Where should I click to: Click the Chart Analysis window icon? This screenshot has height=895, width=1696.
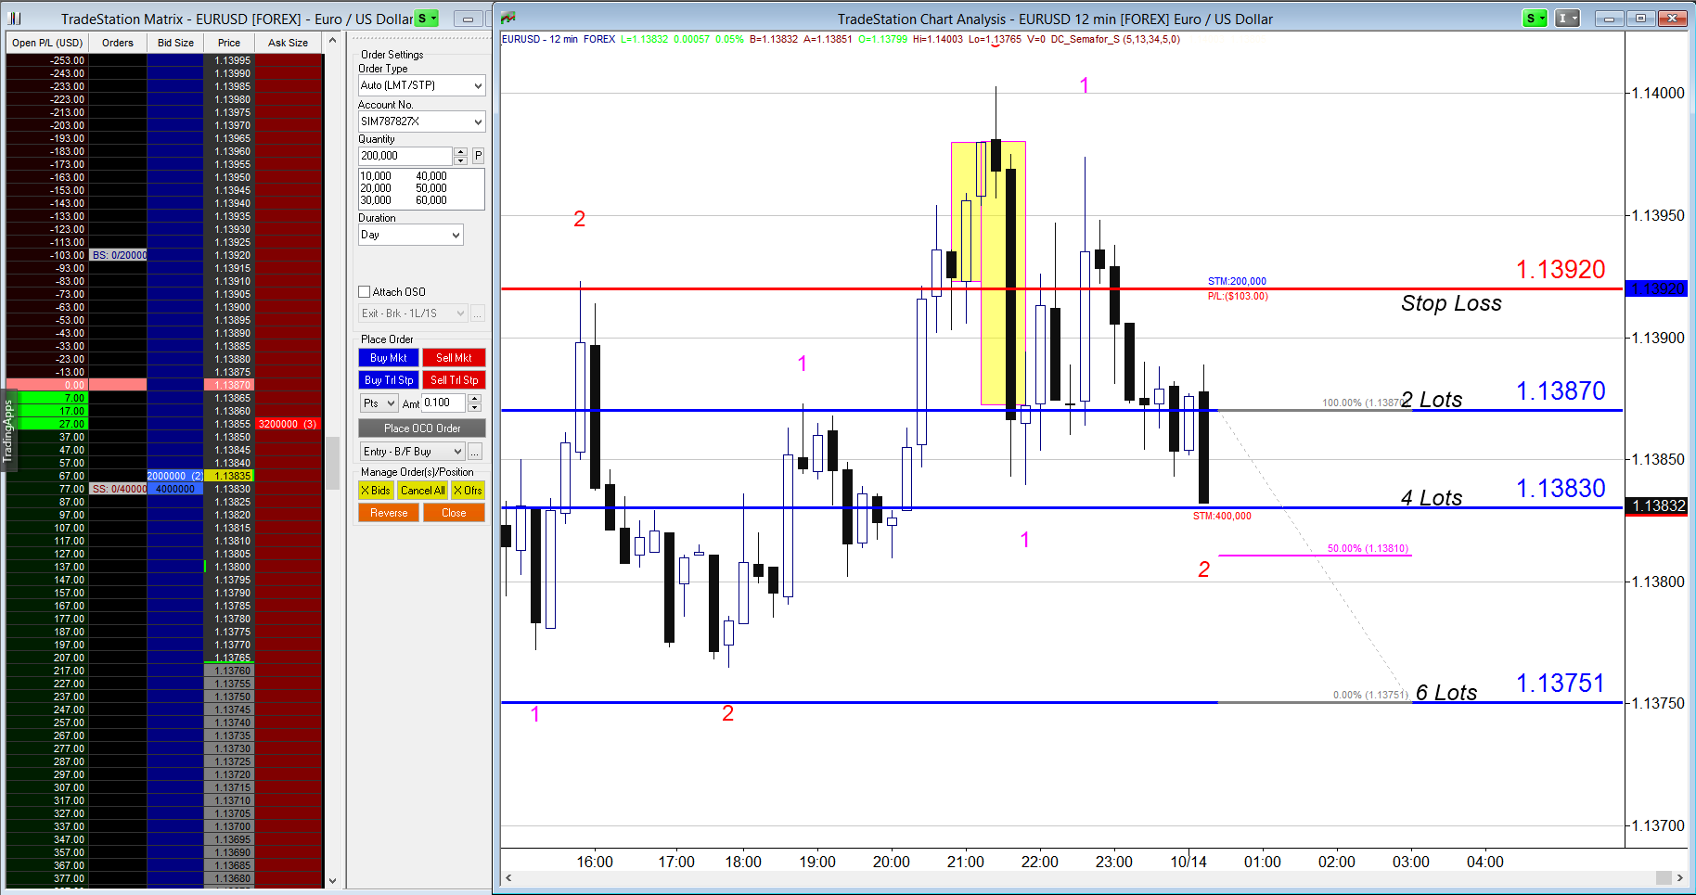pos(508,18)
